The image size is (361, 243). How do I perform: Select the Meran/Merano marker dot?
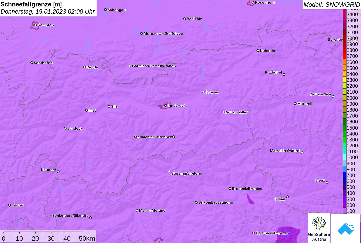pos(137,210)
